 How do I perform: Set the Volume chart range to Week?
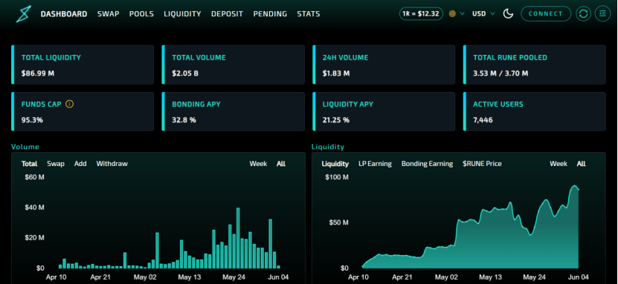(258, 164)
